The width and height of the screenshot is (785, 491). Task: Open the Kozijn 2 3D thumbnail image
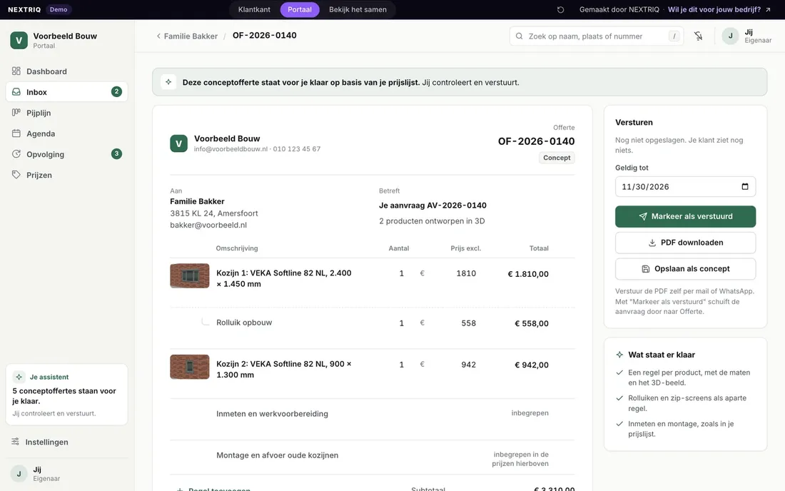pos(190,367)
